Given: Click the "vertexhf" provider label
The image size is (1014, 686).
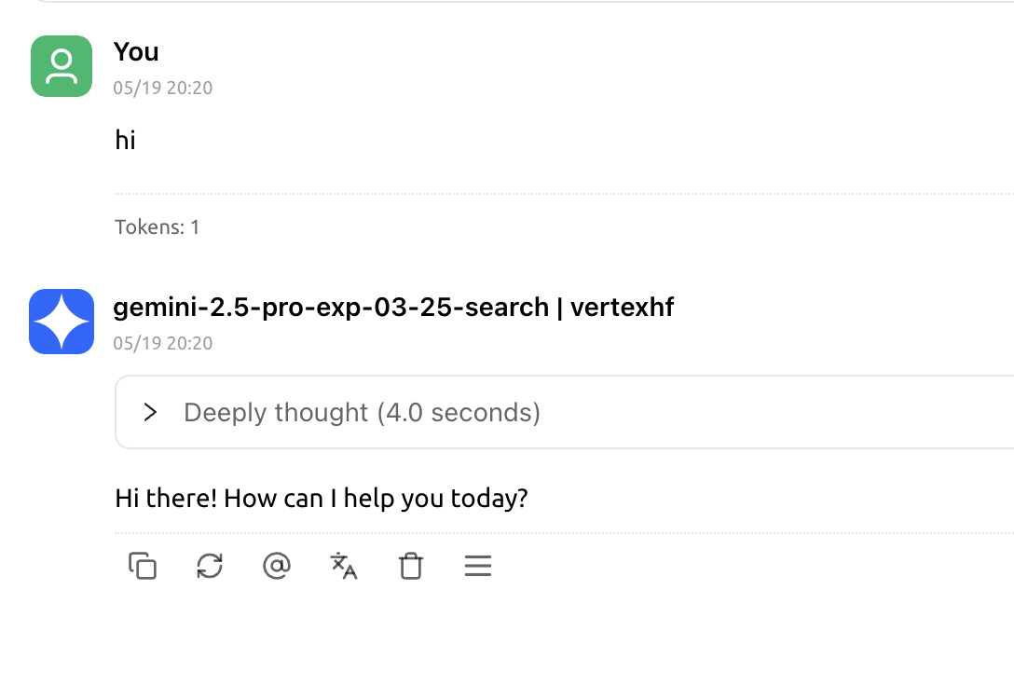Looking at the screenshot, I should coord(621,308).
